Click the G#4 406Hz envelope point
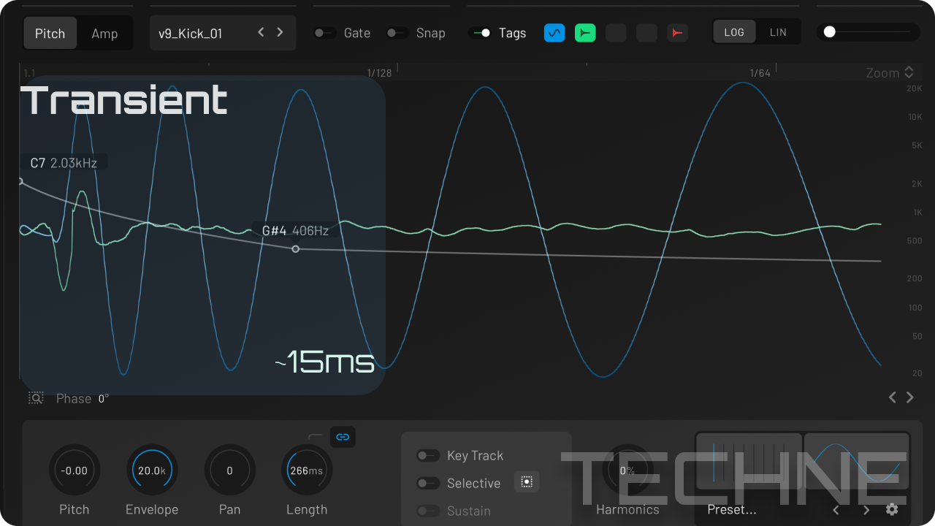This screenshot has width=935, height=526. pyautogui.click(x=296, y=249)
